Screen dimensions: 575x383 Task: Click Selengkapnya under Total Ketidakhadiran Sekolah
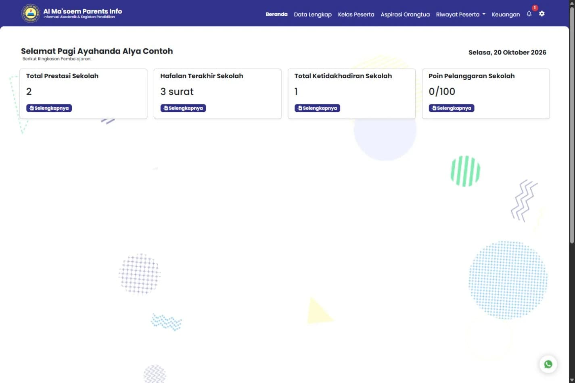click(317, 108)
